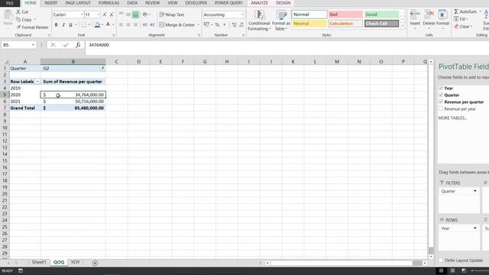Click the MORE TABLES link
The height and width of the screenshot is (275, 489).
pyautogui.click(x=452, y=118)
